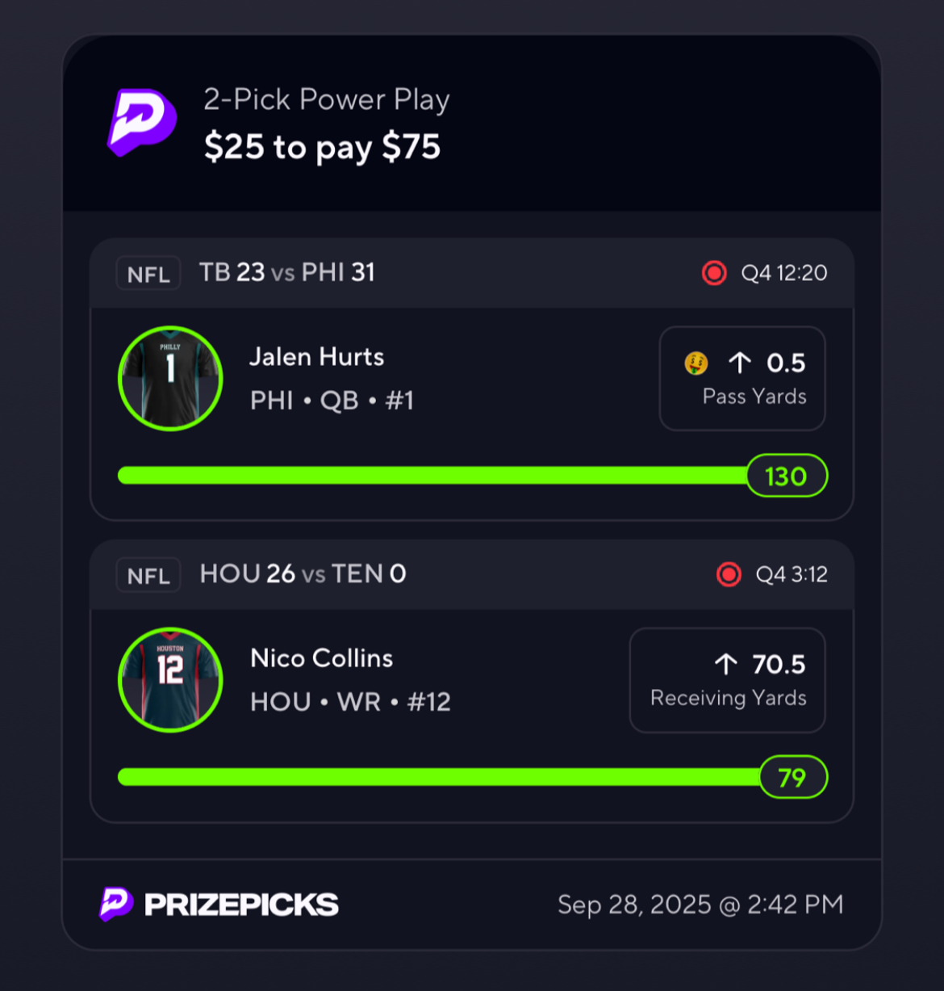Click Nico Collins jersey avatar
Image resolution: width=944 pixels, height=991 pixels.
coord(170,679)
